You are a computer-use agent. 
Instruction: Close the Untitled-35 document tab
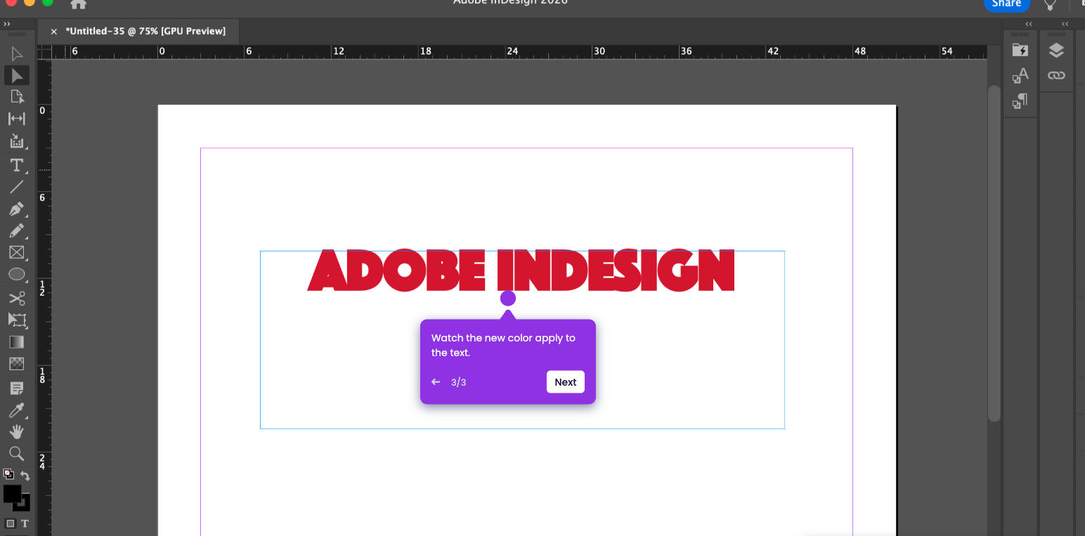point(53,32)
